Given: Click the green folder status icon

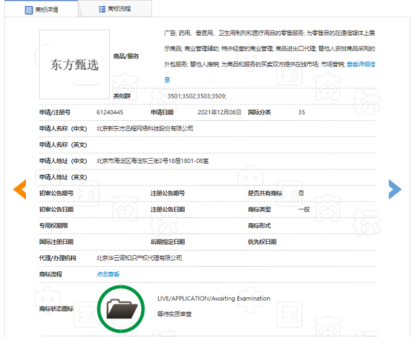Looking at the screenshot, I should [121, 309].
